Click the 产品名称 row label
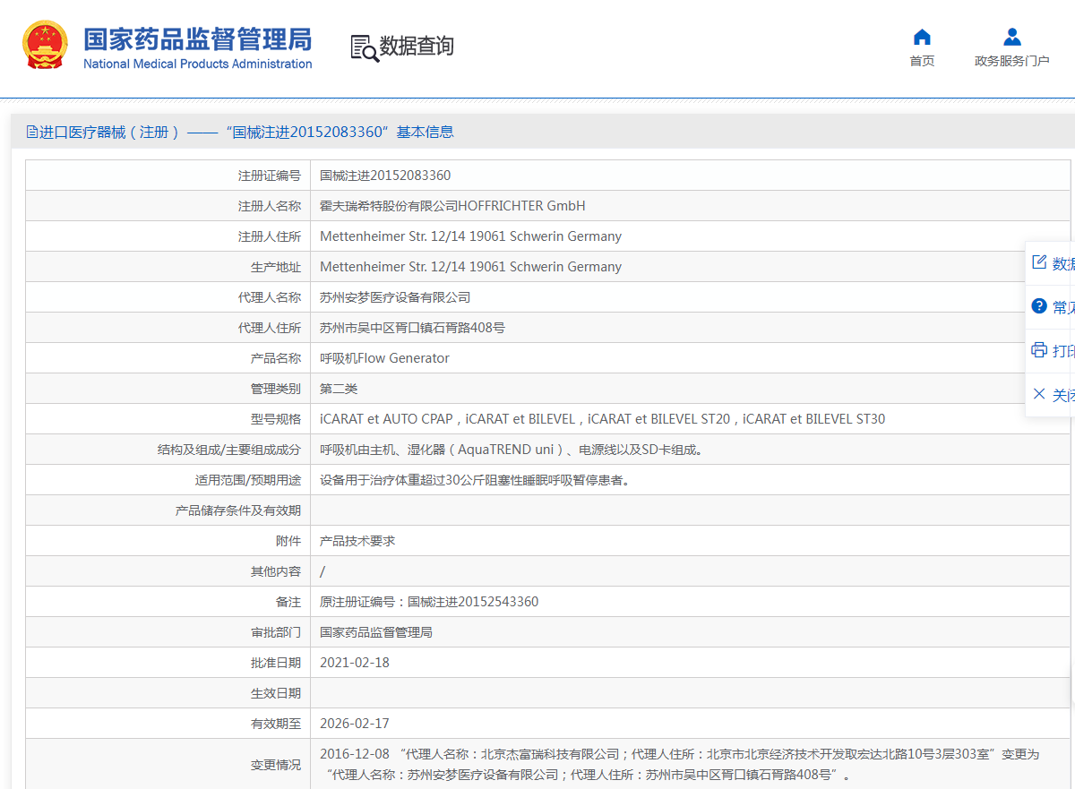Viewport: 1075px width, 789px height. pos(276,358)
